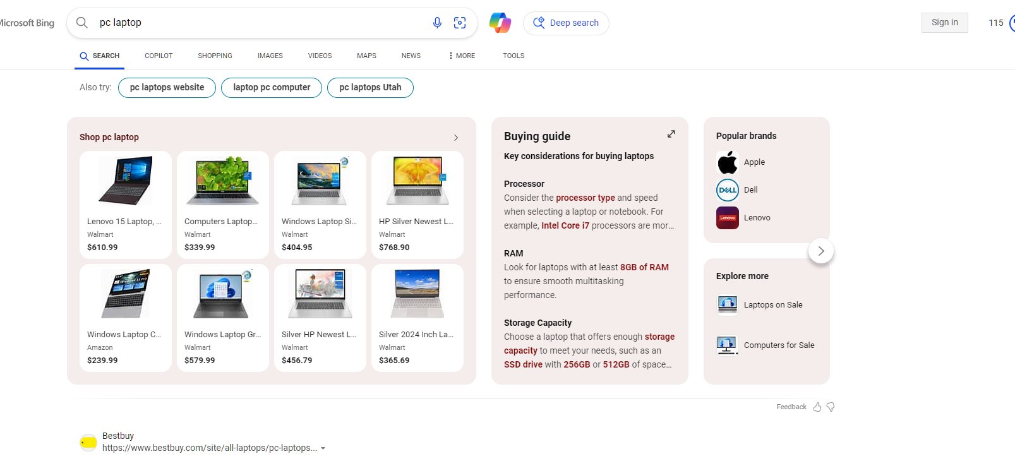This screenshot has width=1015, height=461.
Task: Switch to the MAPS tab
Action: 366,56
